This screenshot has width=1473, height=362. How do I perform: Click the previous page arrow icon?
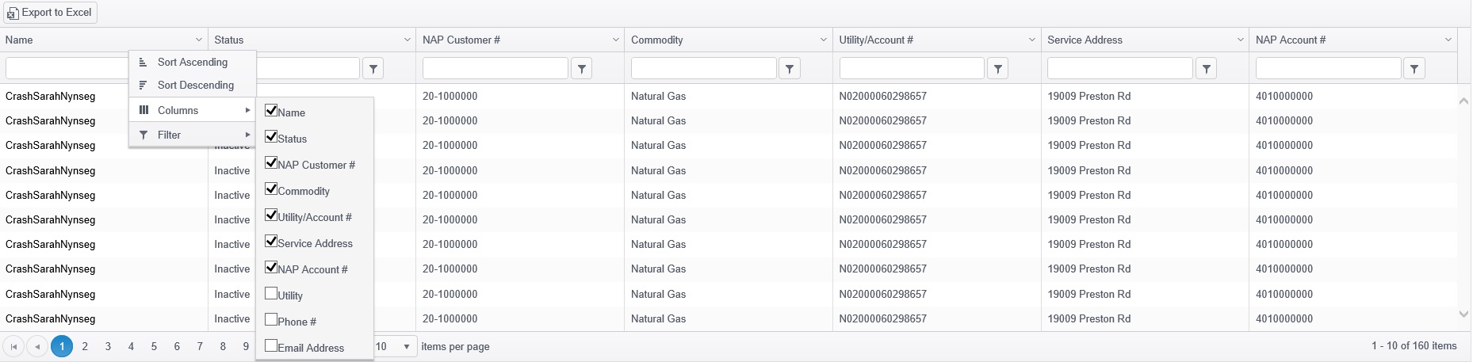[x=36, y=346]
